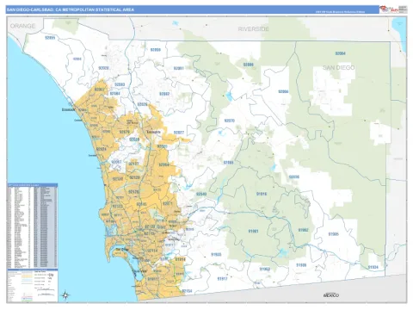Select ZIP code label 92040
This screenshot has width=413, height=310.
pos(201,195)
